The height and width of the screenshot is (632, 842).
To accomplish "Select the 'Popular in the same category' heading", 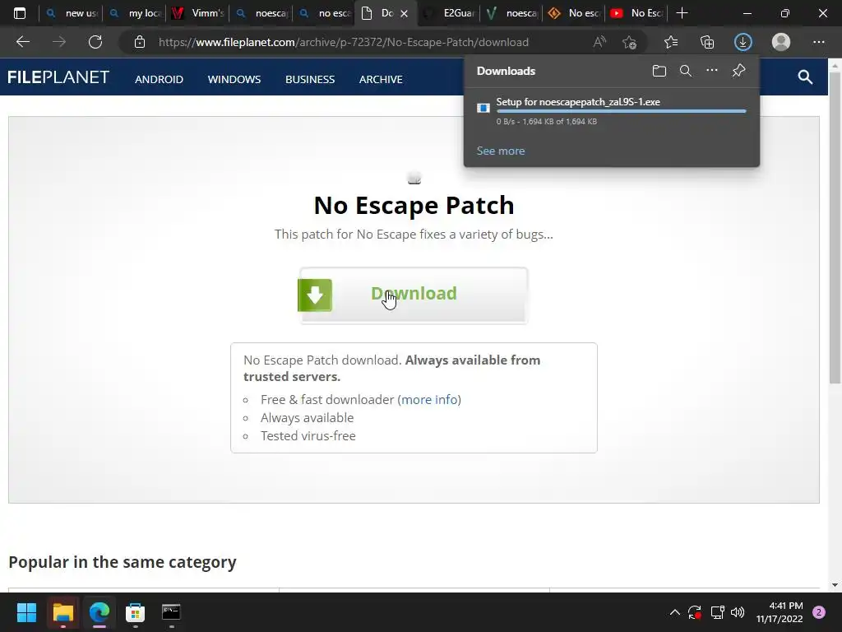I will [x=123, y=562].
